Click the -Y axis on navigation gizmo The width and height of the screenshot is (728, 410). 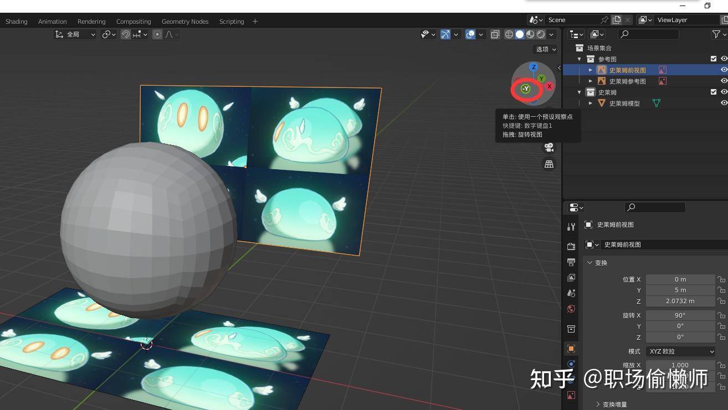(526, 89)
